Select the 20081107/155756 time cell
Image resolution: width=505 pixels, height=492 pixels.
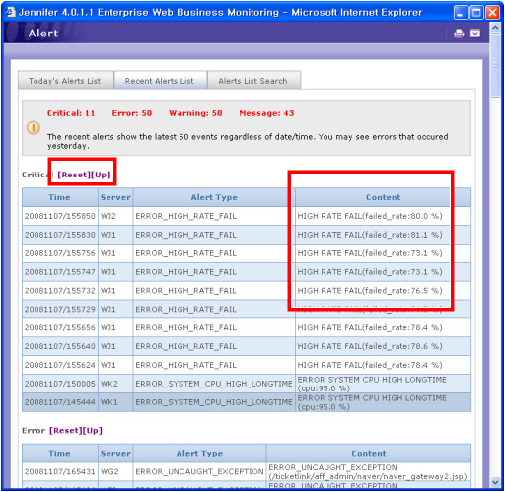pos(60,253)
